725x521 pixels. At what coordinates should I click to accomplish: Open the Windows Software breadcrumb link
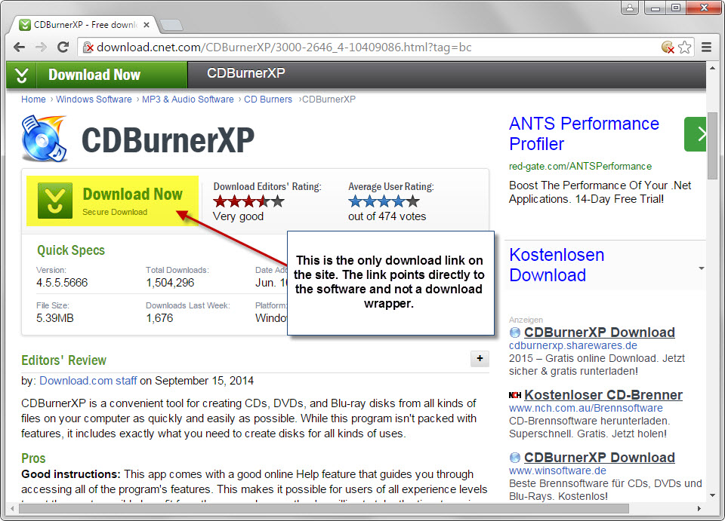(x=94, y=100)
